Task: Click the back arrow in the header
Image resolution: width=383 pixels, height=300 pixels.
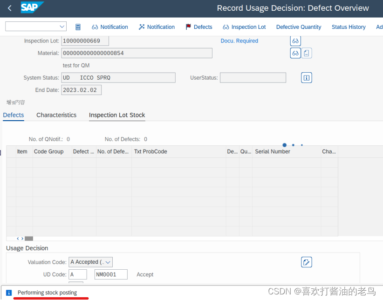Action: tap(8, 8)
